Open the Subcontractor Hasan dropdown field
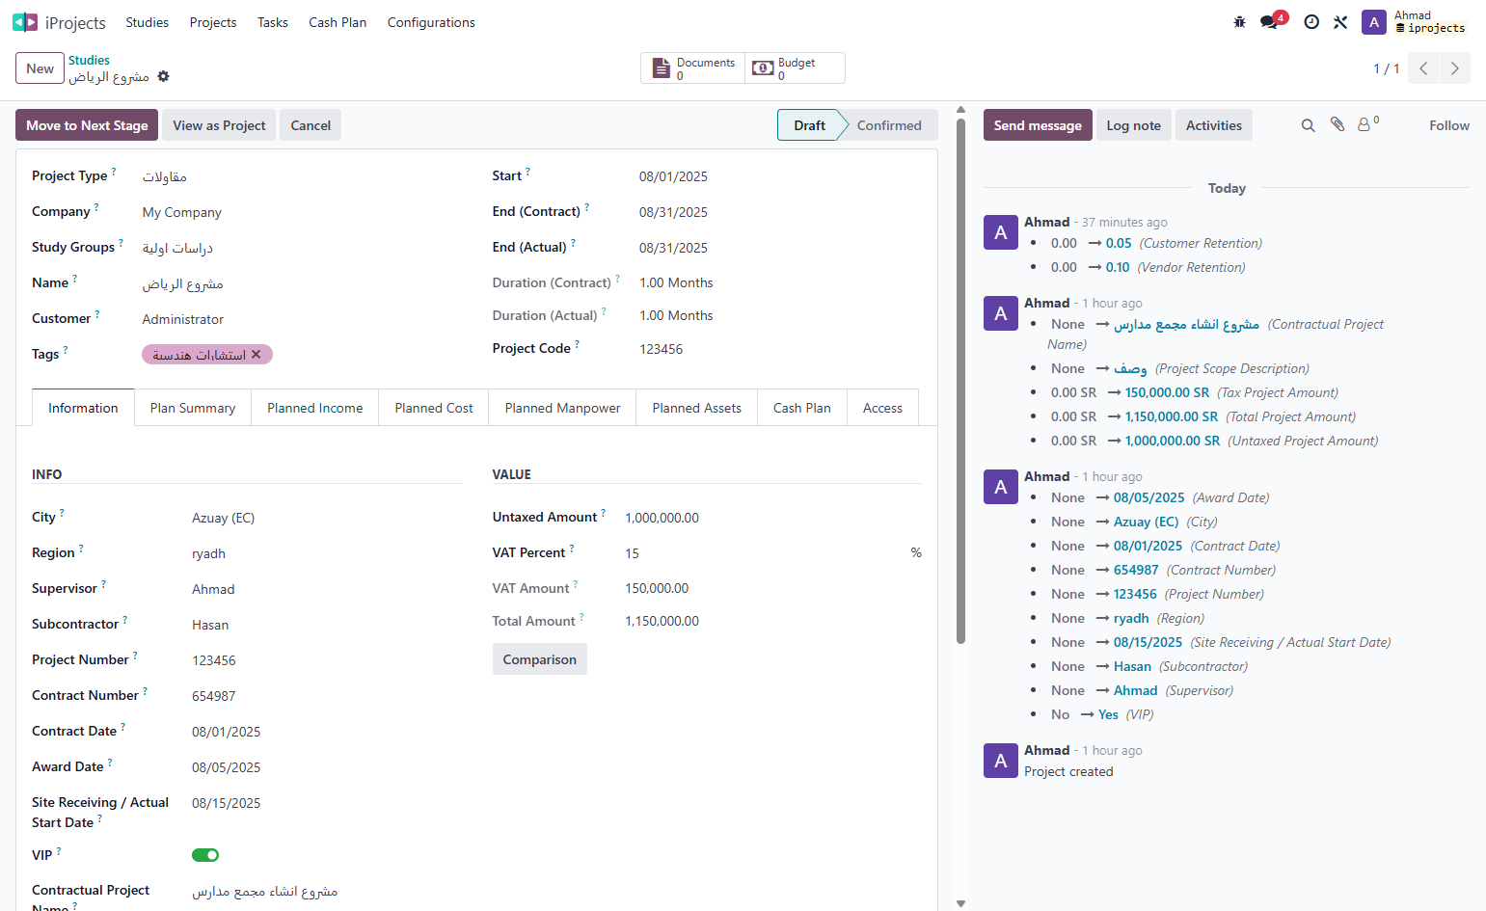The image size is (1486, 911). click(x=327, y=625)
